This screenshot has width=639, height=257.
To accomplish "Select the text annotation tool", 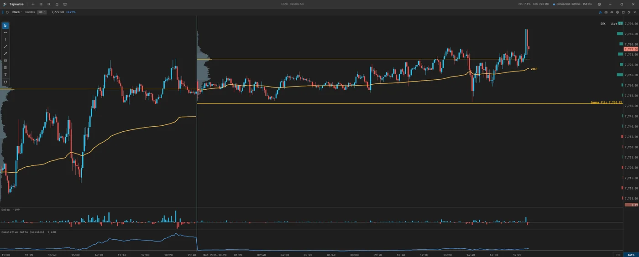I will coord(5,75).
